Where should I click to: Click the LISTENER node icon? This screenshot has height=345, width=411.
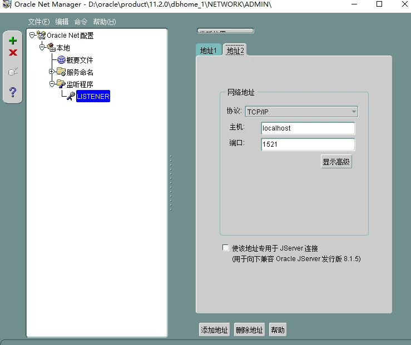tap(71, 96)
